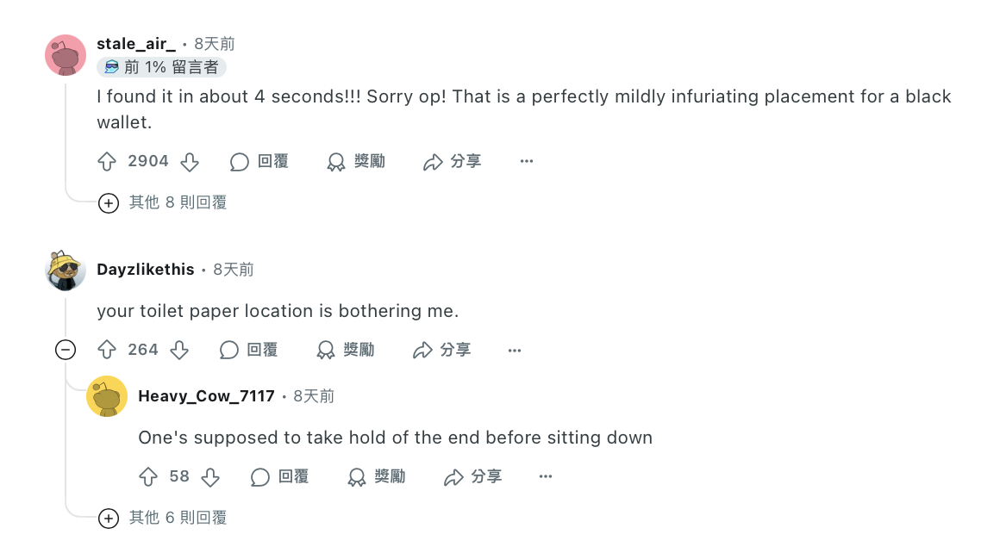
Task: Open more options for stale_air_'s comment
Action: point(527,161)
